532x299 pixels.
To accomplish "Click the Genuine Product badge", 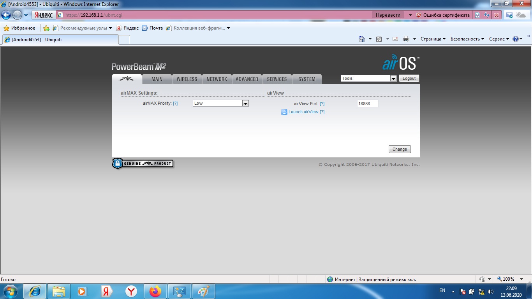I will [x=143, y=164].
